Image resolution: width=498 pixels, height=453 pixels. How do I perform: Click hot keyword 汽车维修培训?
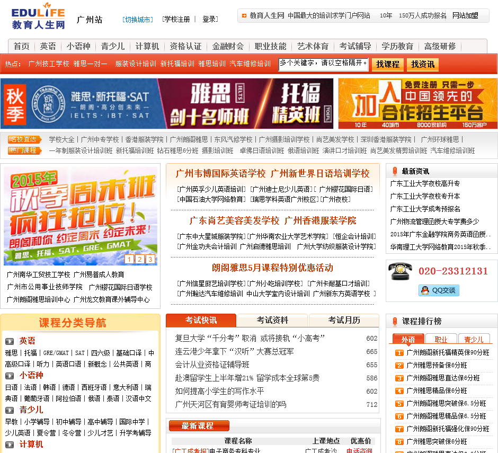pyautogui.click(x=250, y=64)
